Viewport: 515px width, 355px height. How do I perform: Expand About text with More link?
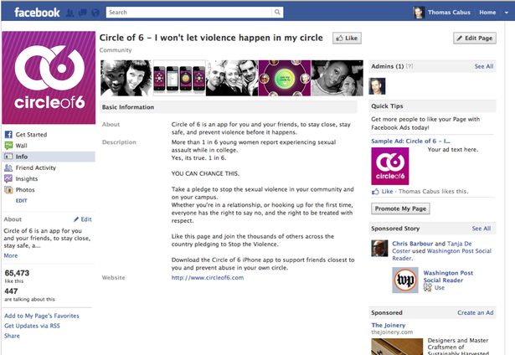[x=11, y=255]
